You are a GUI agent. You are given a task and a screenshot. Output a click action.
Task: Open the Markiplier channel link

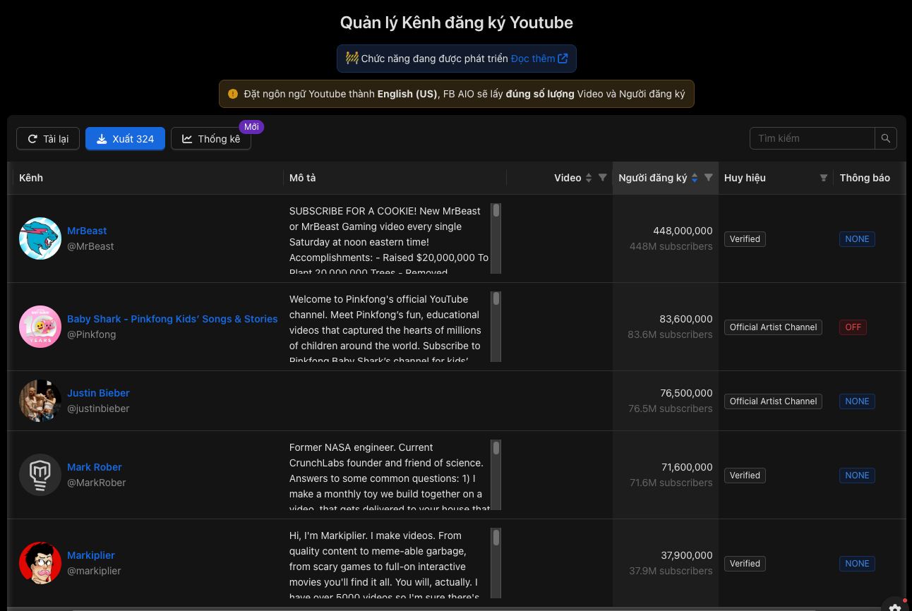(90, 555)
